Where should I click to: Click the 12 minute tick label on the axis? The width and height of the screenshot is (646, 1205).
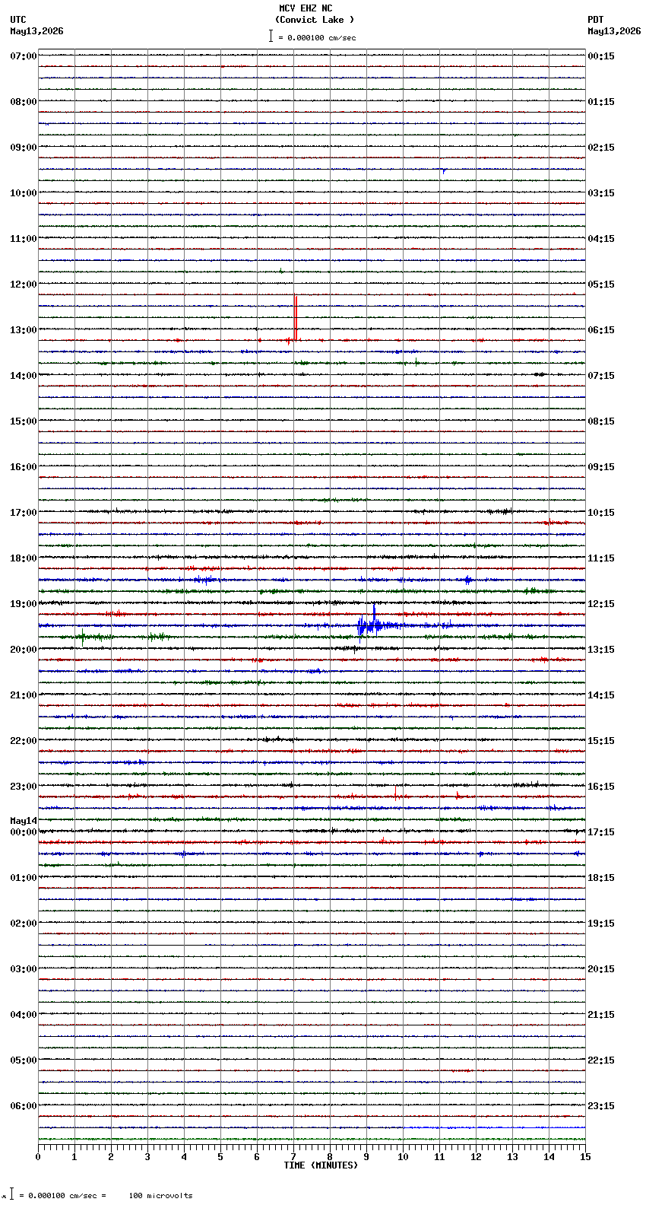[476, 1157]
